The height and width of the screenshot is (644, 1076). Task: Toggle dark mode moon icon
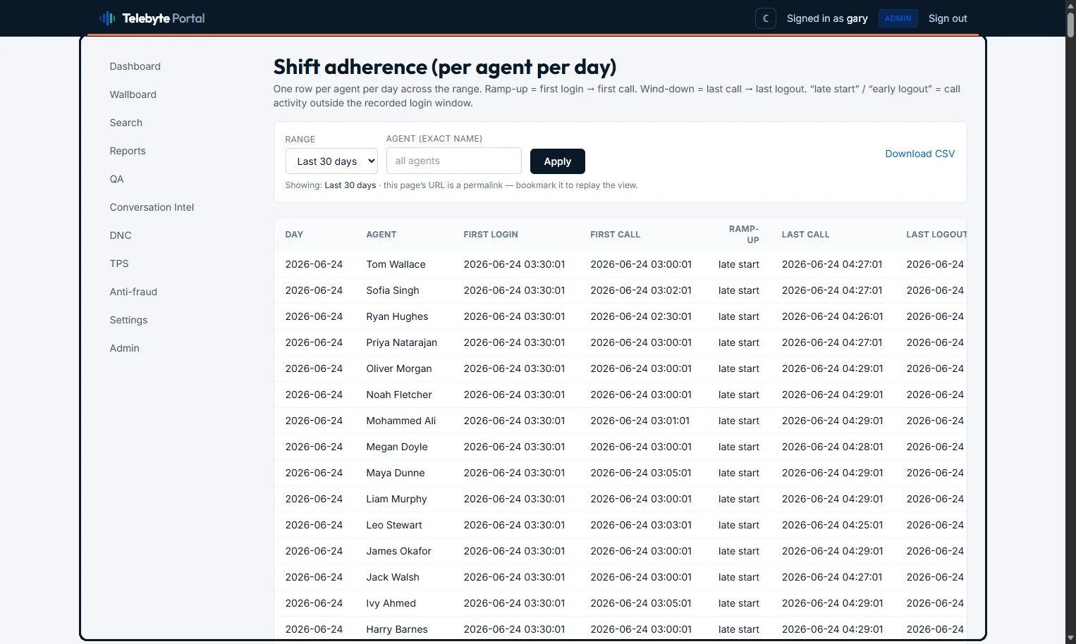766,18
